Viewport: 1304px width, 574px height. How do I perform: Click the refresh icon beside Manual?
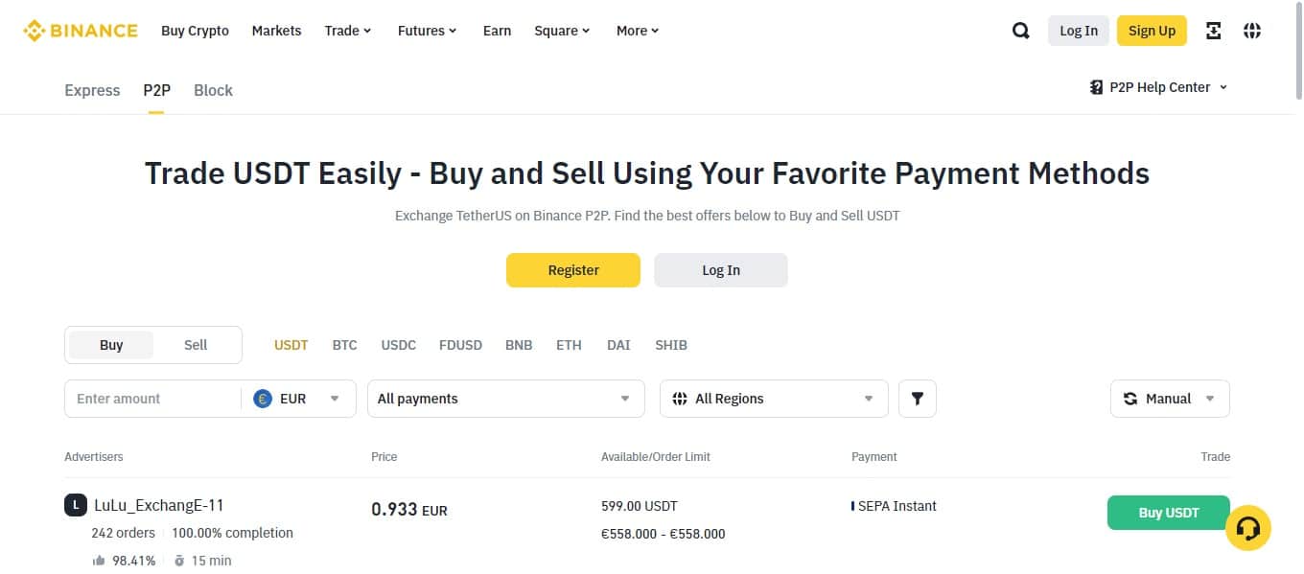(1130, 399)
